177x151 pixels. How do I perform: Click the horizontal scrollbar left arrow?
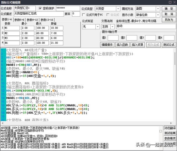coord(2,123)
